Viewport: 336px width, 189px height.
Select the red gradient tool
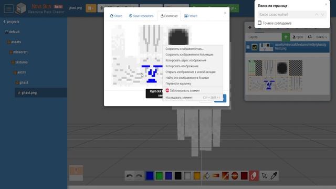(225, 176)
